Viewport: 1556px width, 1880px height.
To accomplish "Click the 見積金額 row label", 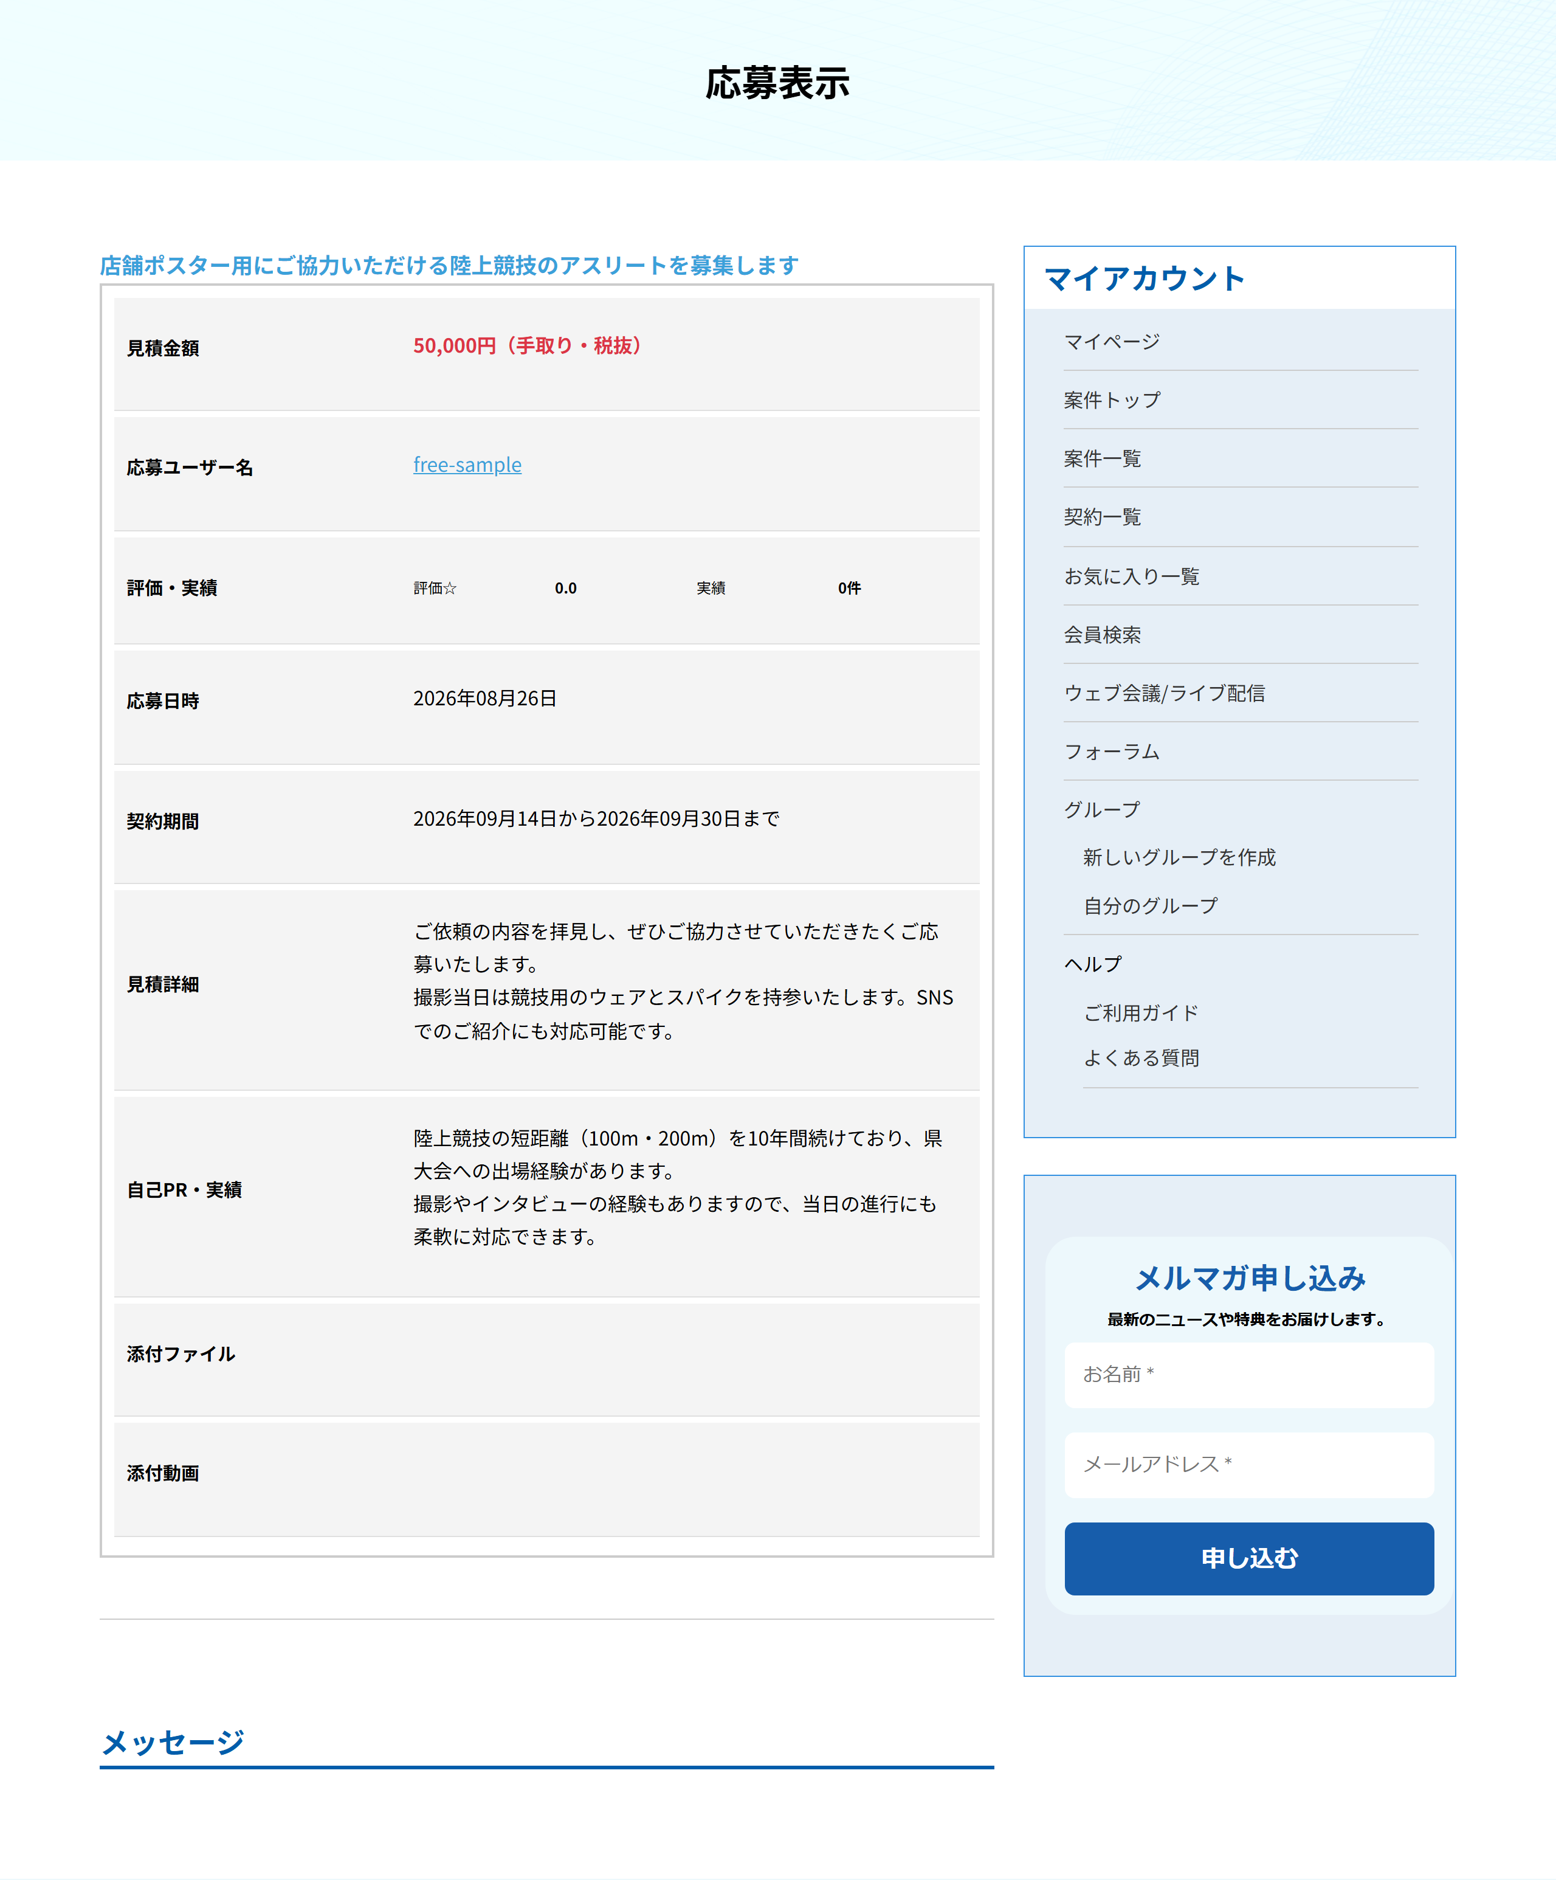I will click(x=163, y=348).
